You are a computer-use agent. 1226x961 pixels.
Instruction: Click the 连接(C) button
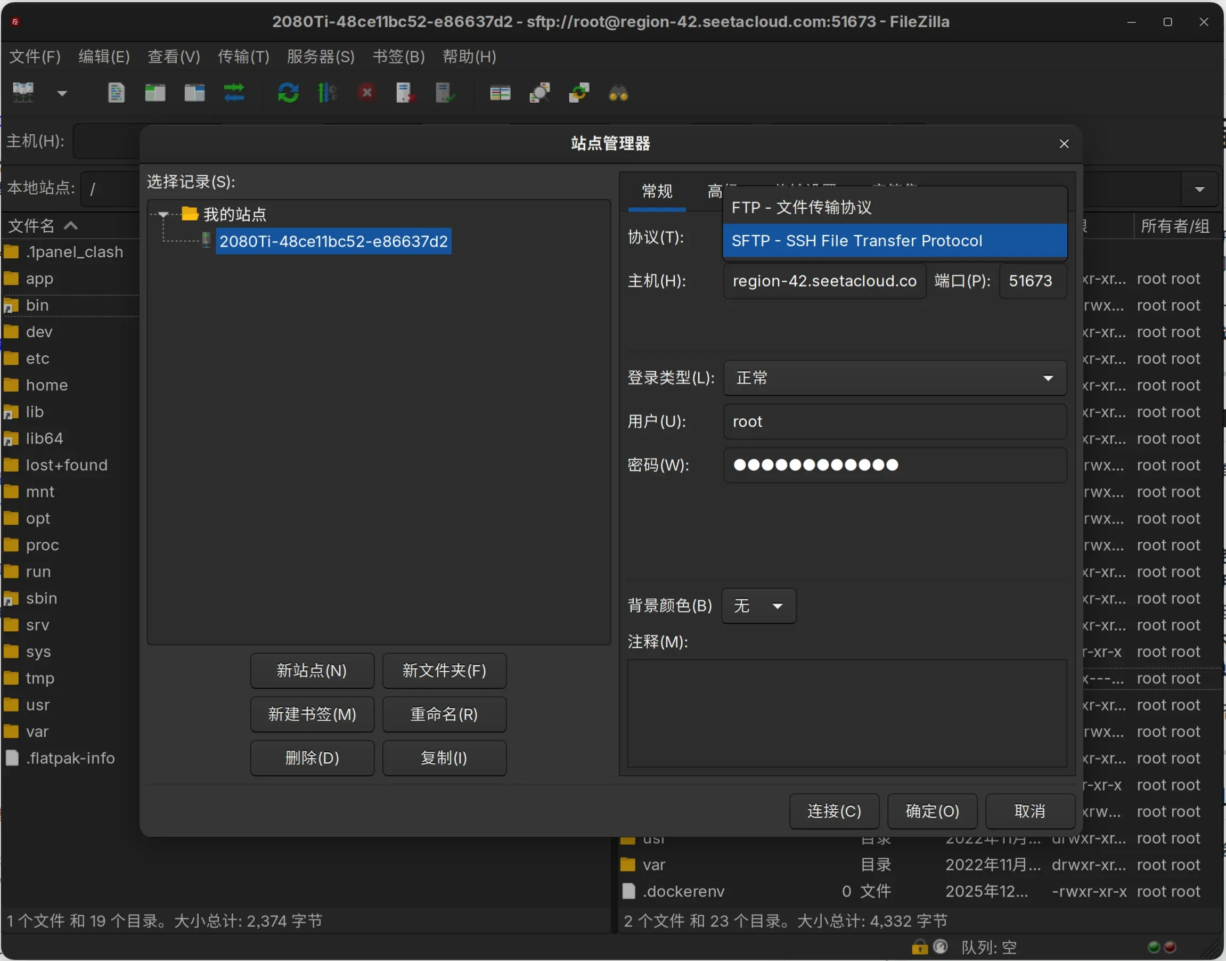833,811
